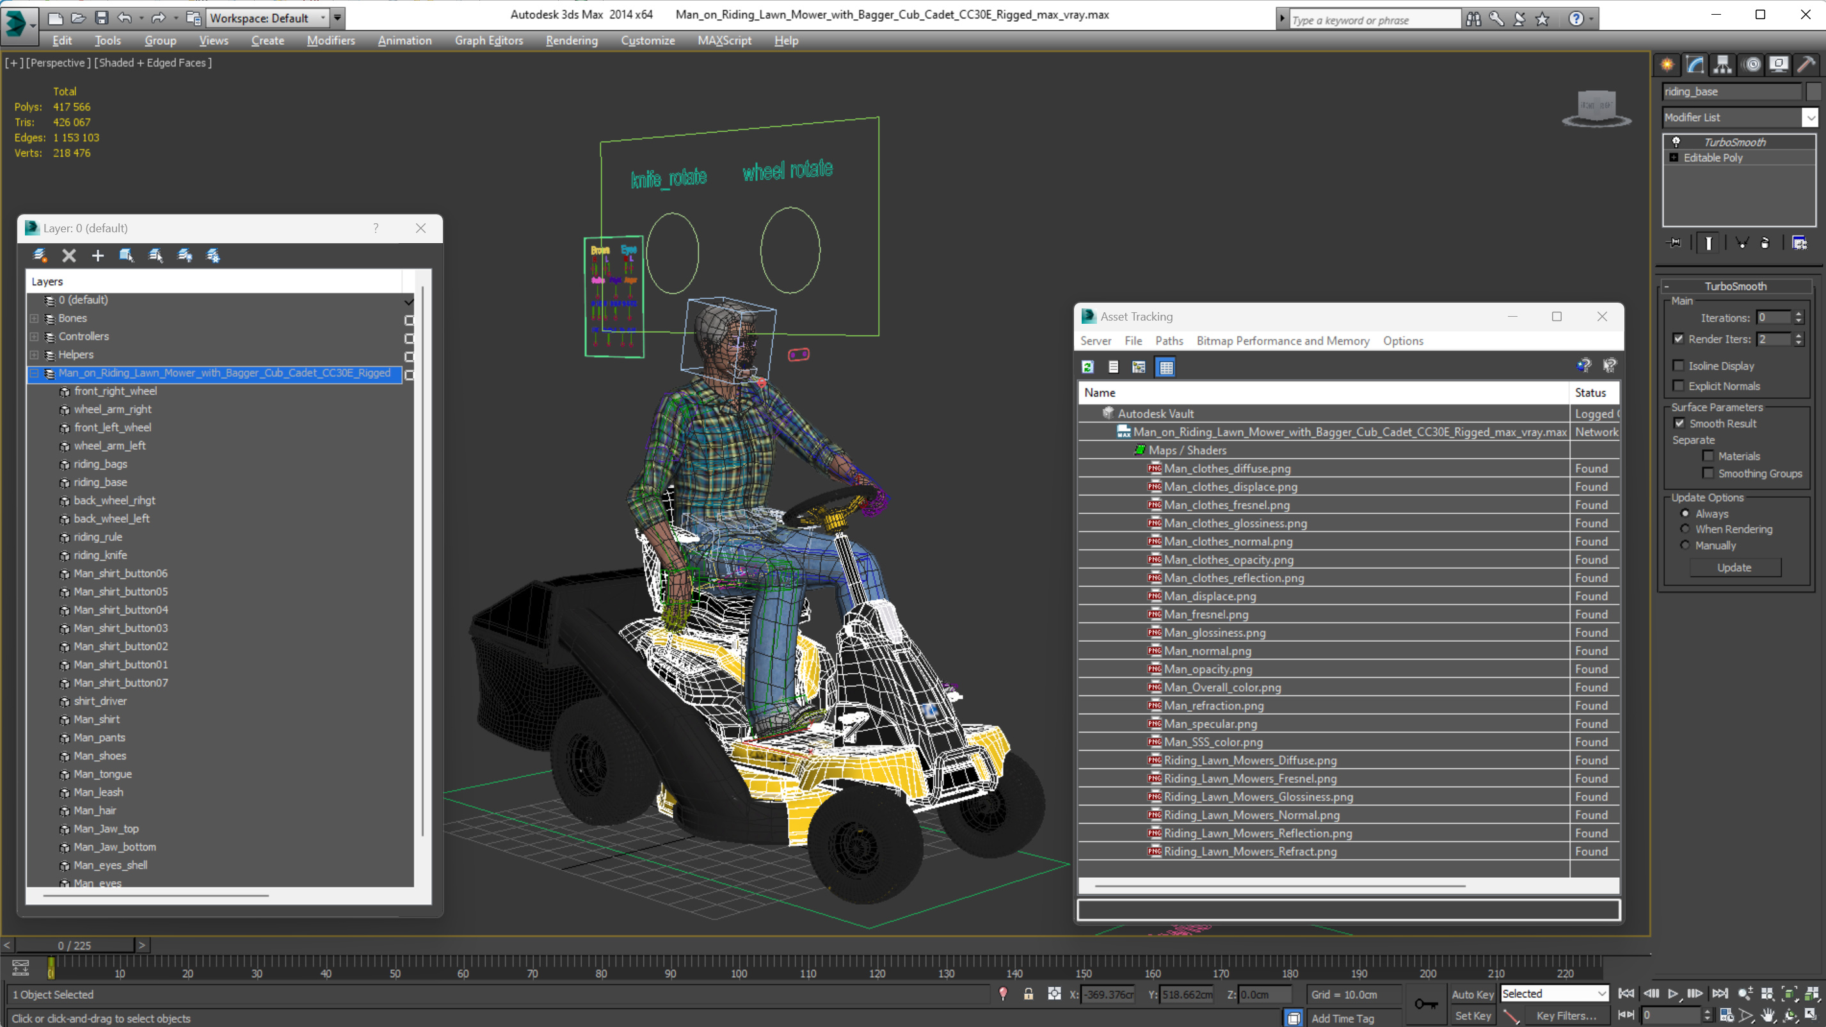Open the Modifiers menu
This screenshot has height=1027, width=1826.
click(330, 40)
